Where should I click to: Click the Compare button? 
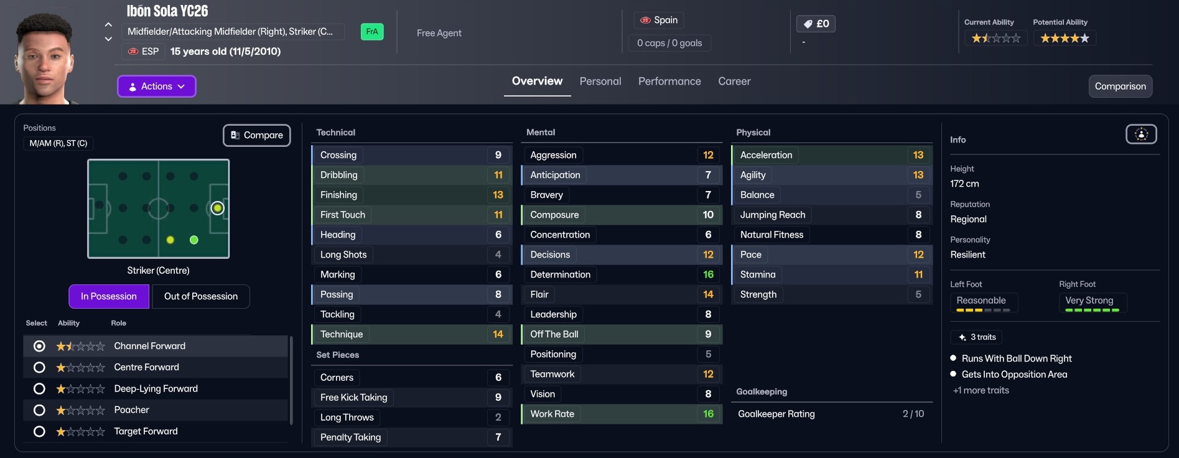[257, 135]
